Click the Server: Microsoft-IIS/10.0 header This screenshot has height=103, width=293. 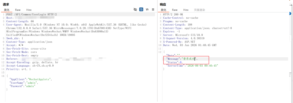183,35
